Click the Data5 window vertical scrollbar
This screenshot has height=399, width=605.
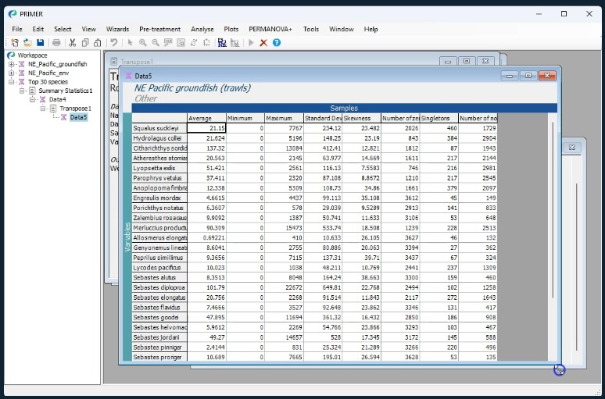point(553,210)
